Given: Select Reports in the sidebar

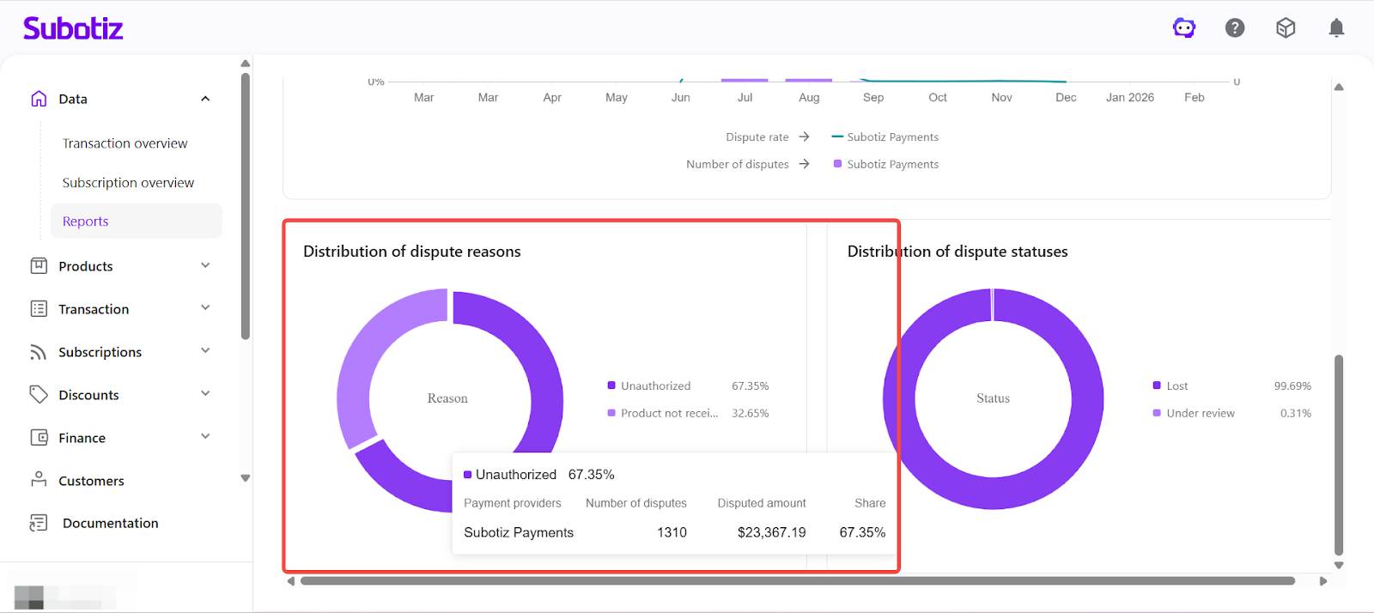Looking at the screenshot, I should pyautogui.click(x=86, y=222).
